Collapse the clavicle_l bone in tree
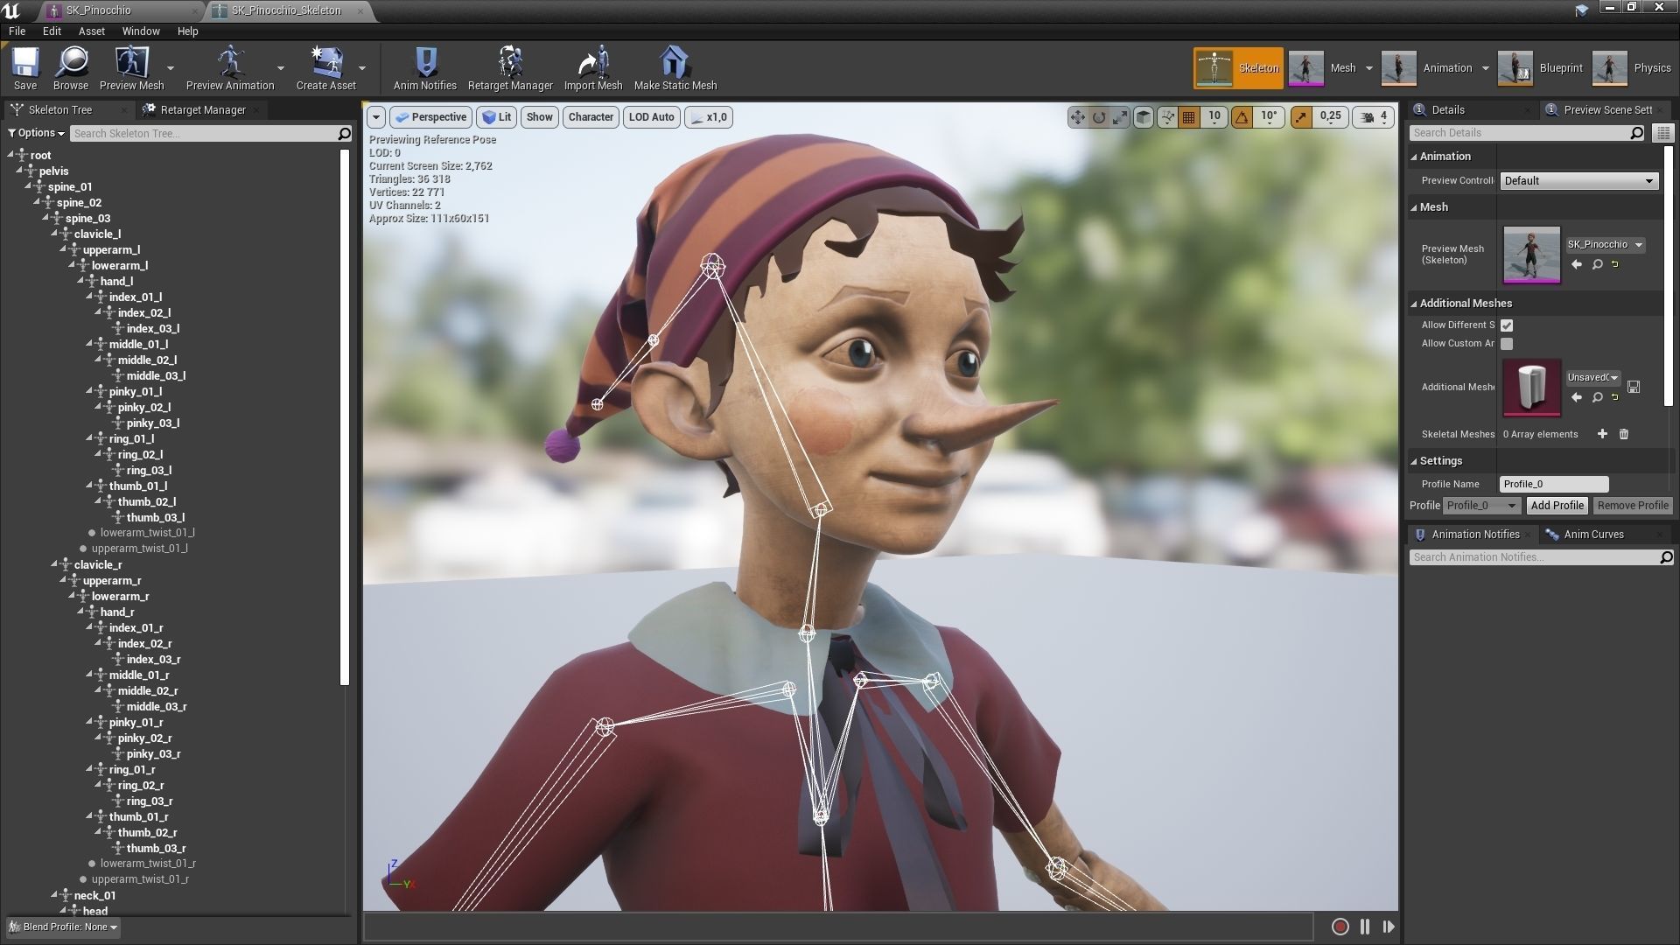This screenshot has width=1680, height=945. point(54,234)
